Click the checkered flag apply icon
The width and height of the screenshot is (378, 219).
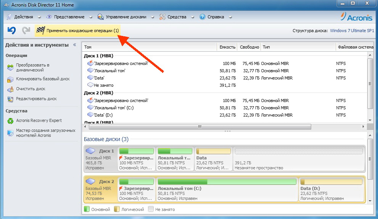40,31
